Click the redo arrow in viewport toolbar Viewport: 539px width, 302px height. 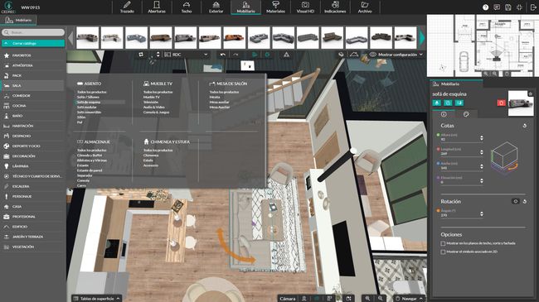click(236, 55)
